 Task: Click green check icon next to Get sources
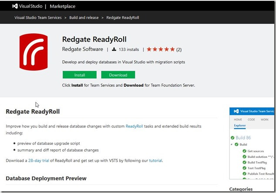click(245, 150)
